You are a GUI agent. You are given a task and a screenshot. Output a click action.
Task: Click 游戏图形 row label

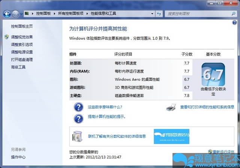point(78,87)
